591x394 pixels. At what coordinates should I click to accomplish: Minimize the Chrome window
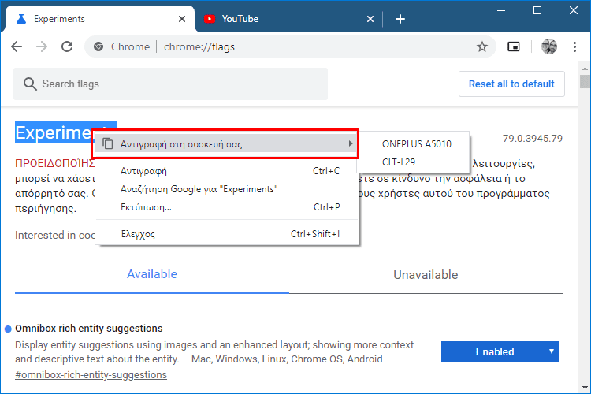point(501,10)
